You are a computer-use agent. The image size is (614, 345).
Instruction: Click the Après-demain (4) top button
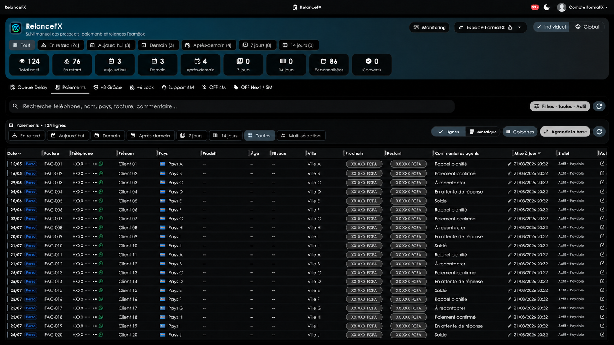coord(209,45)
